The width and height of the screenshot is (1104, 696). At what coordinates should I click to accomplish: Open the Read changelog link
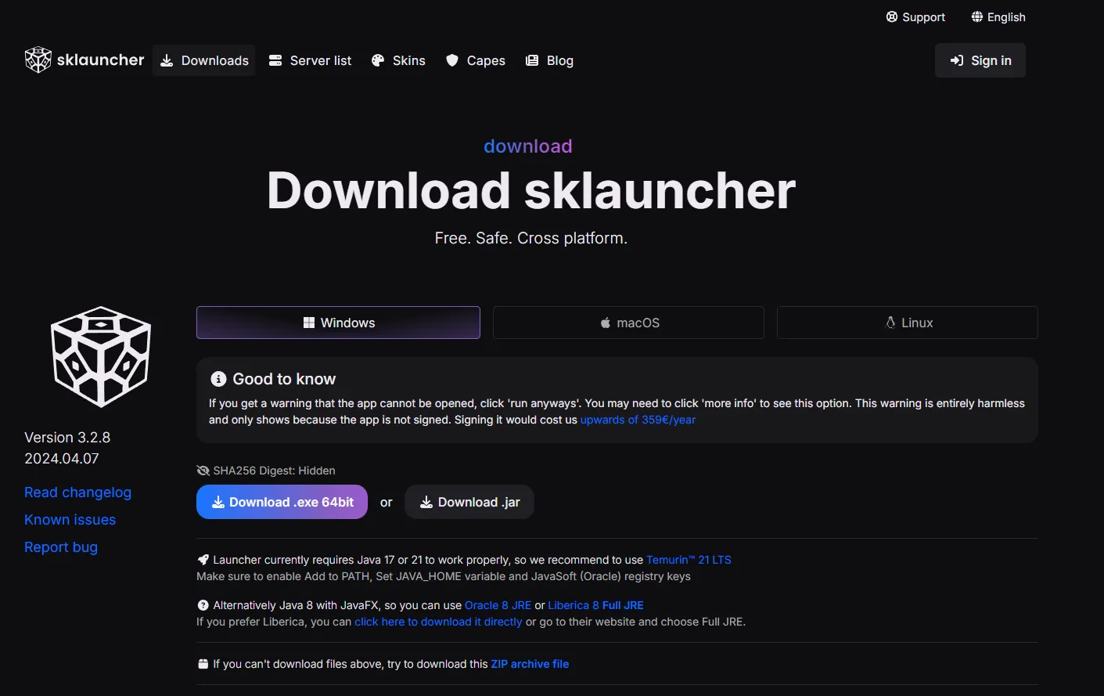[x=77, y=492]
